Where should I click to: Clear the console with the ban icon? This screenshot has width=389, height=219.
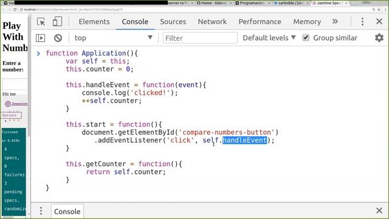58,38
